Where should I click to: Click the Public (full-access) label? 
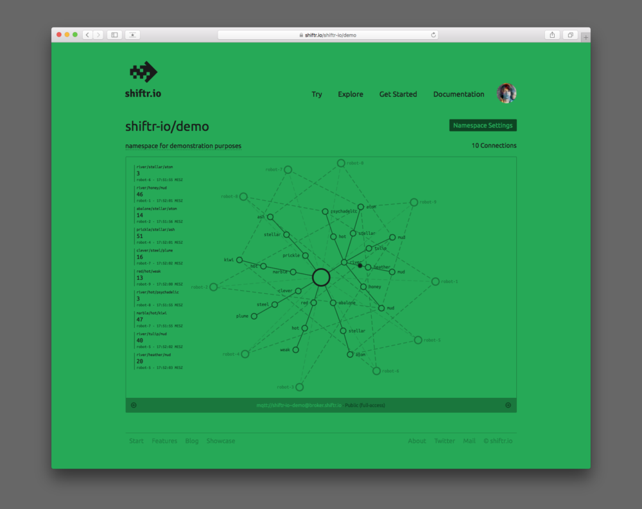[x=365, y=405]
